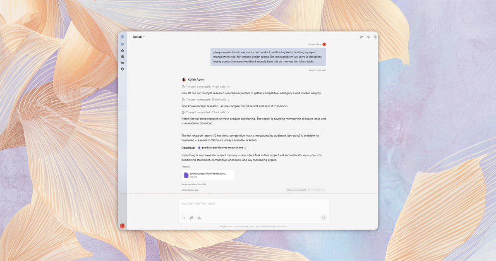This screenshot has width=496, height=261.
Task: Click the purple file icon in the Artifacts card
Action: [x=186, y=175]
